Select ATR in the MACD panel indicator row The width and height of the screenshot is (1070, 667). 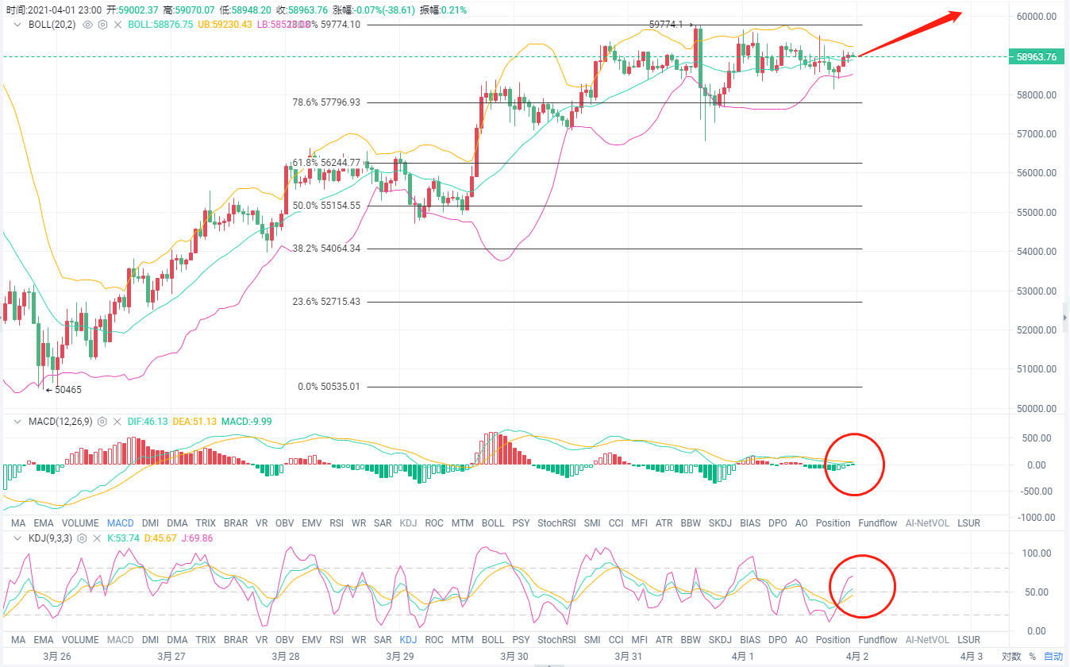[x=664, y=523]
